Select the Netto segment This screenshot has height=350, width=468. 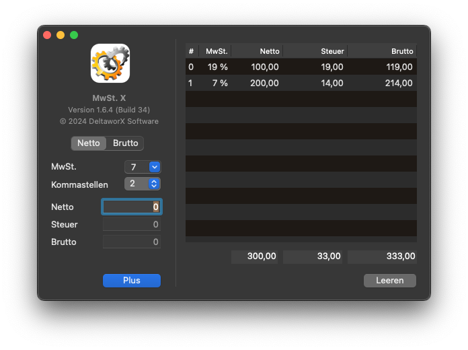89,143
